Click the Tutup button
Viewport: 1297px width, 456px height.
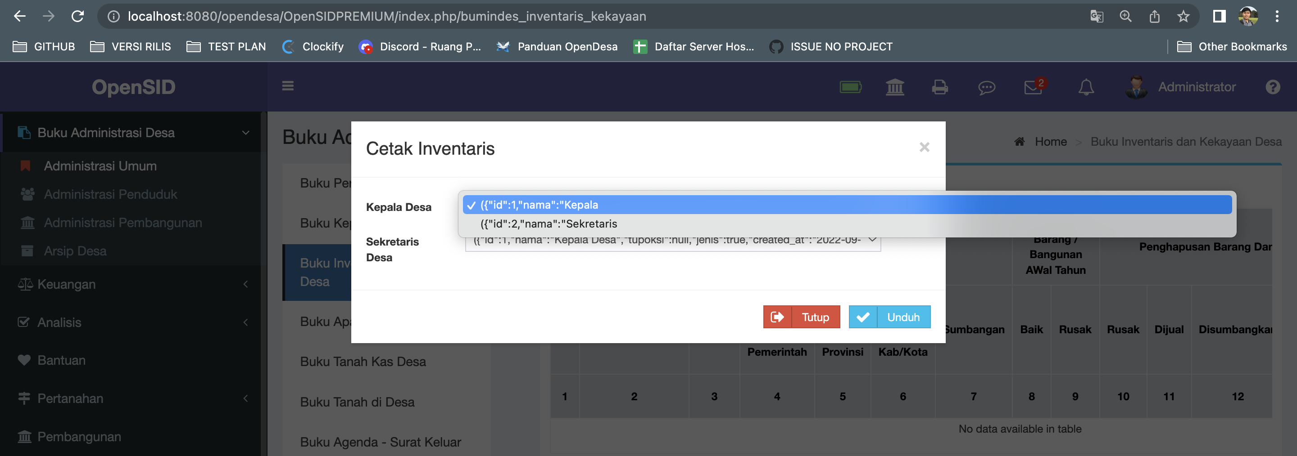(x=802, y=317)
